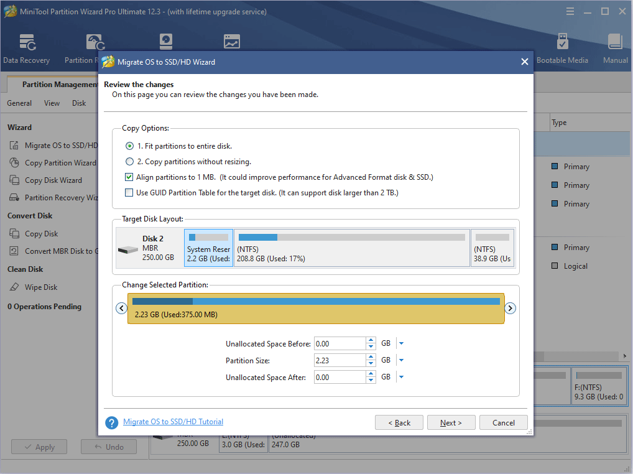Screen dimensions: 633x474
Task: Toggle Align partitions to 1 MB checkbox
Action: pyautogui.click(x=129, y=177)
